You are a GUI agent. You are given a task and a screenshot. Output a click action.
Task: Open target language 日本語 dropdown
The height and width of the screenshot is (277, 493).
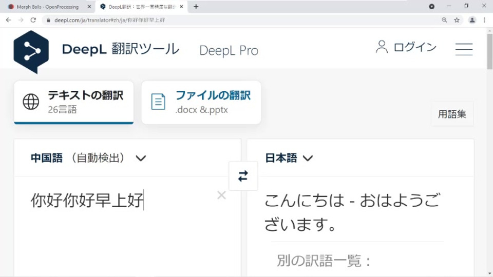tap(289, 158)
